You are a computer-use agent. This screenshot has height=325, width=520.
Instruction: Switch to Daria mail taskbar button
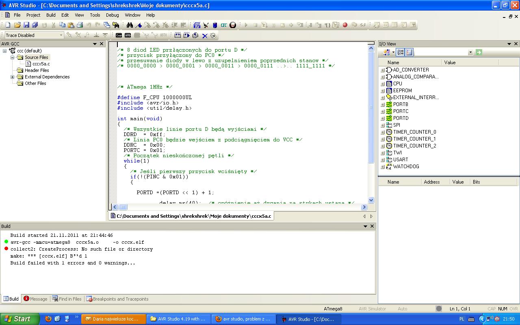[113, 319]
